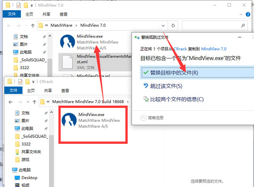Open recent locations dropdown in CRrack window
This screenshot has height=187, width=254.
28,102
